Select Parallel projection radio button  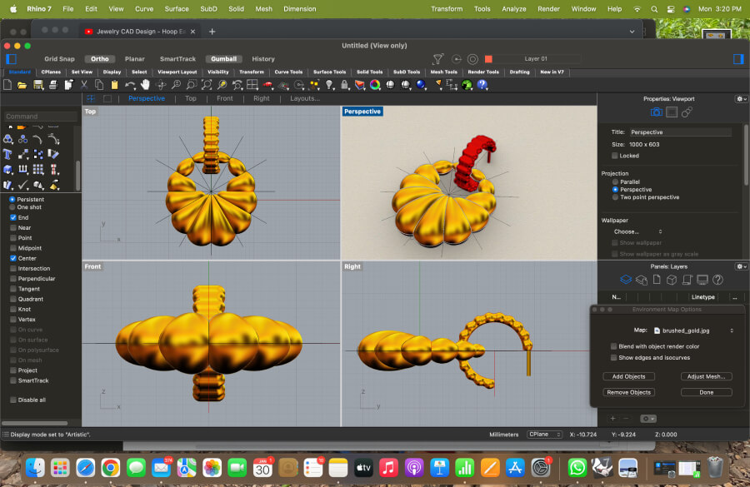pos(616,181)
